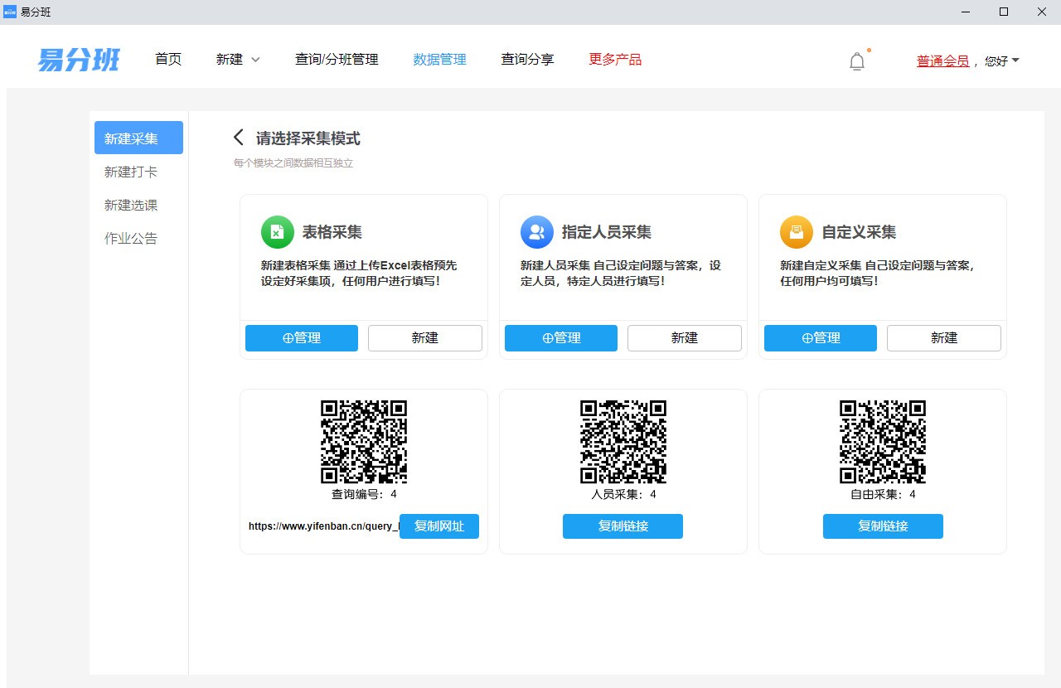Open the 您好 account dropdown
Image resolution: width=1061 pixels, height=688 pixels.
[1002, 61]
